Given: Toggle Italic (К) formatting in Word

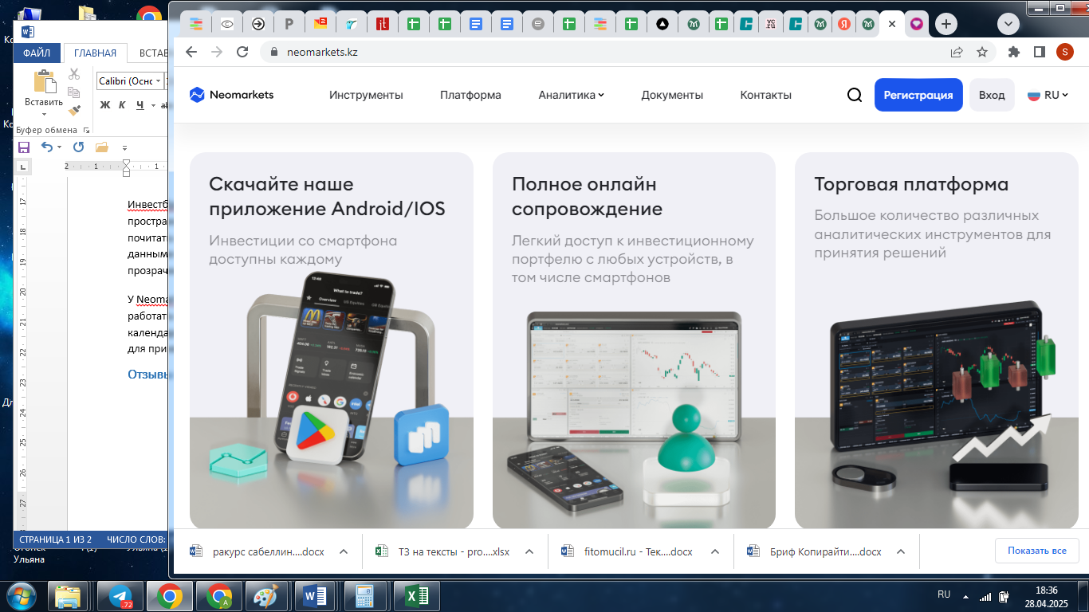Looking at the screenshot, I should click(122, 105).
